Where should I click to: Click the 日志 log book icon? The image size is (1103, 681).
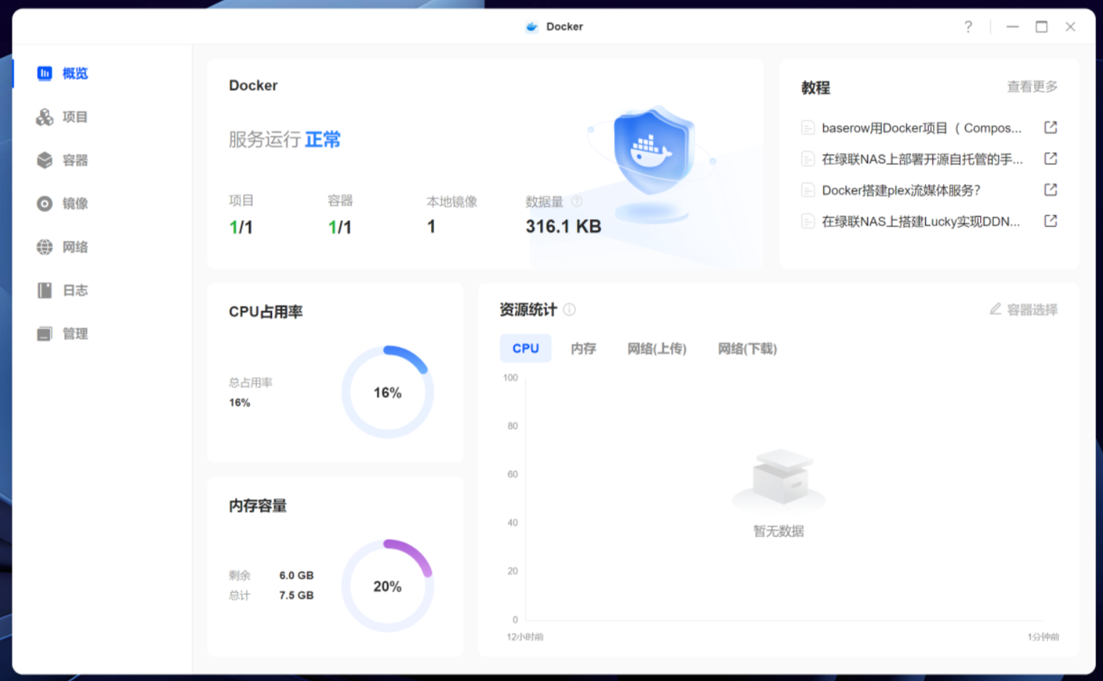click(x=45, y=290)
